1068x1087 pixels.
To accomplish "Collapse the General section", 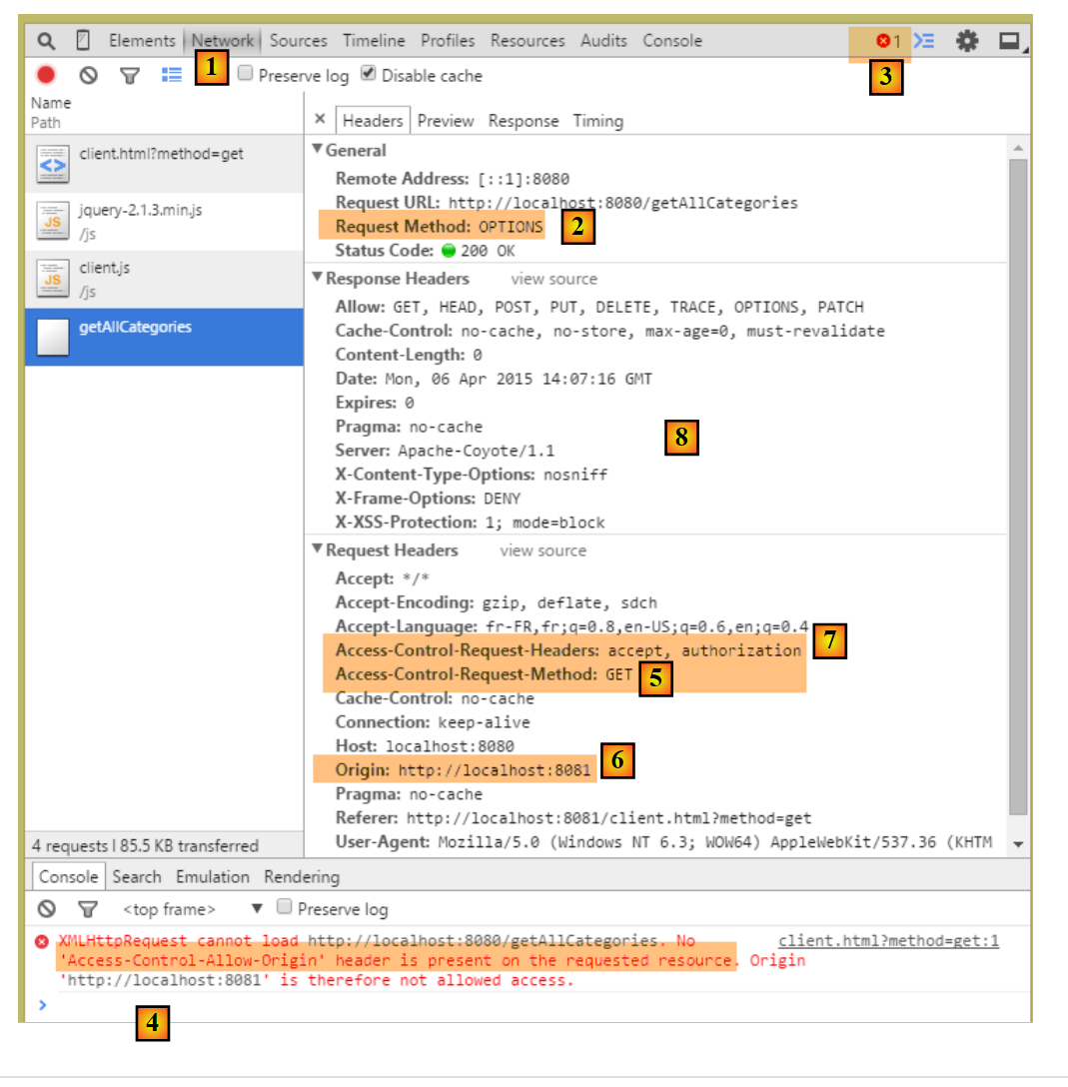I will [318, 150].
